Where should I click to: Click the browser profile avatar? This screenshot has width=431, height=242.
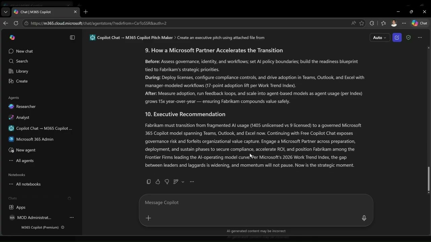coord(394,23)
